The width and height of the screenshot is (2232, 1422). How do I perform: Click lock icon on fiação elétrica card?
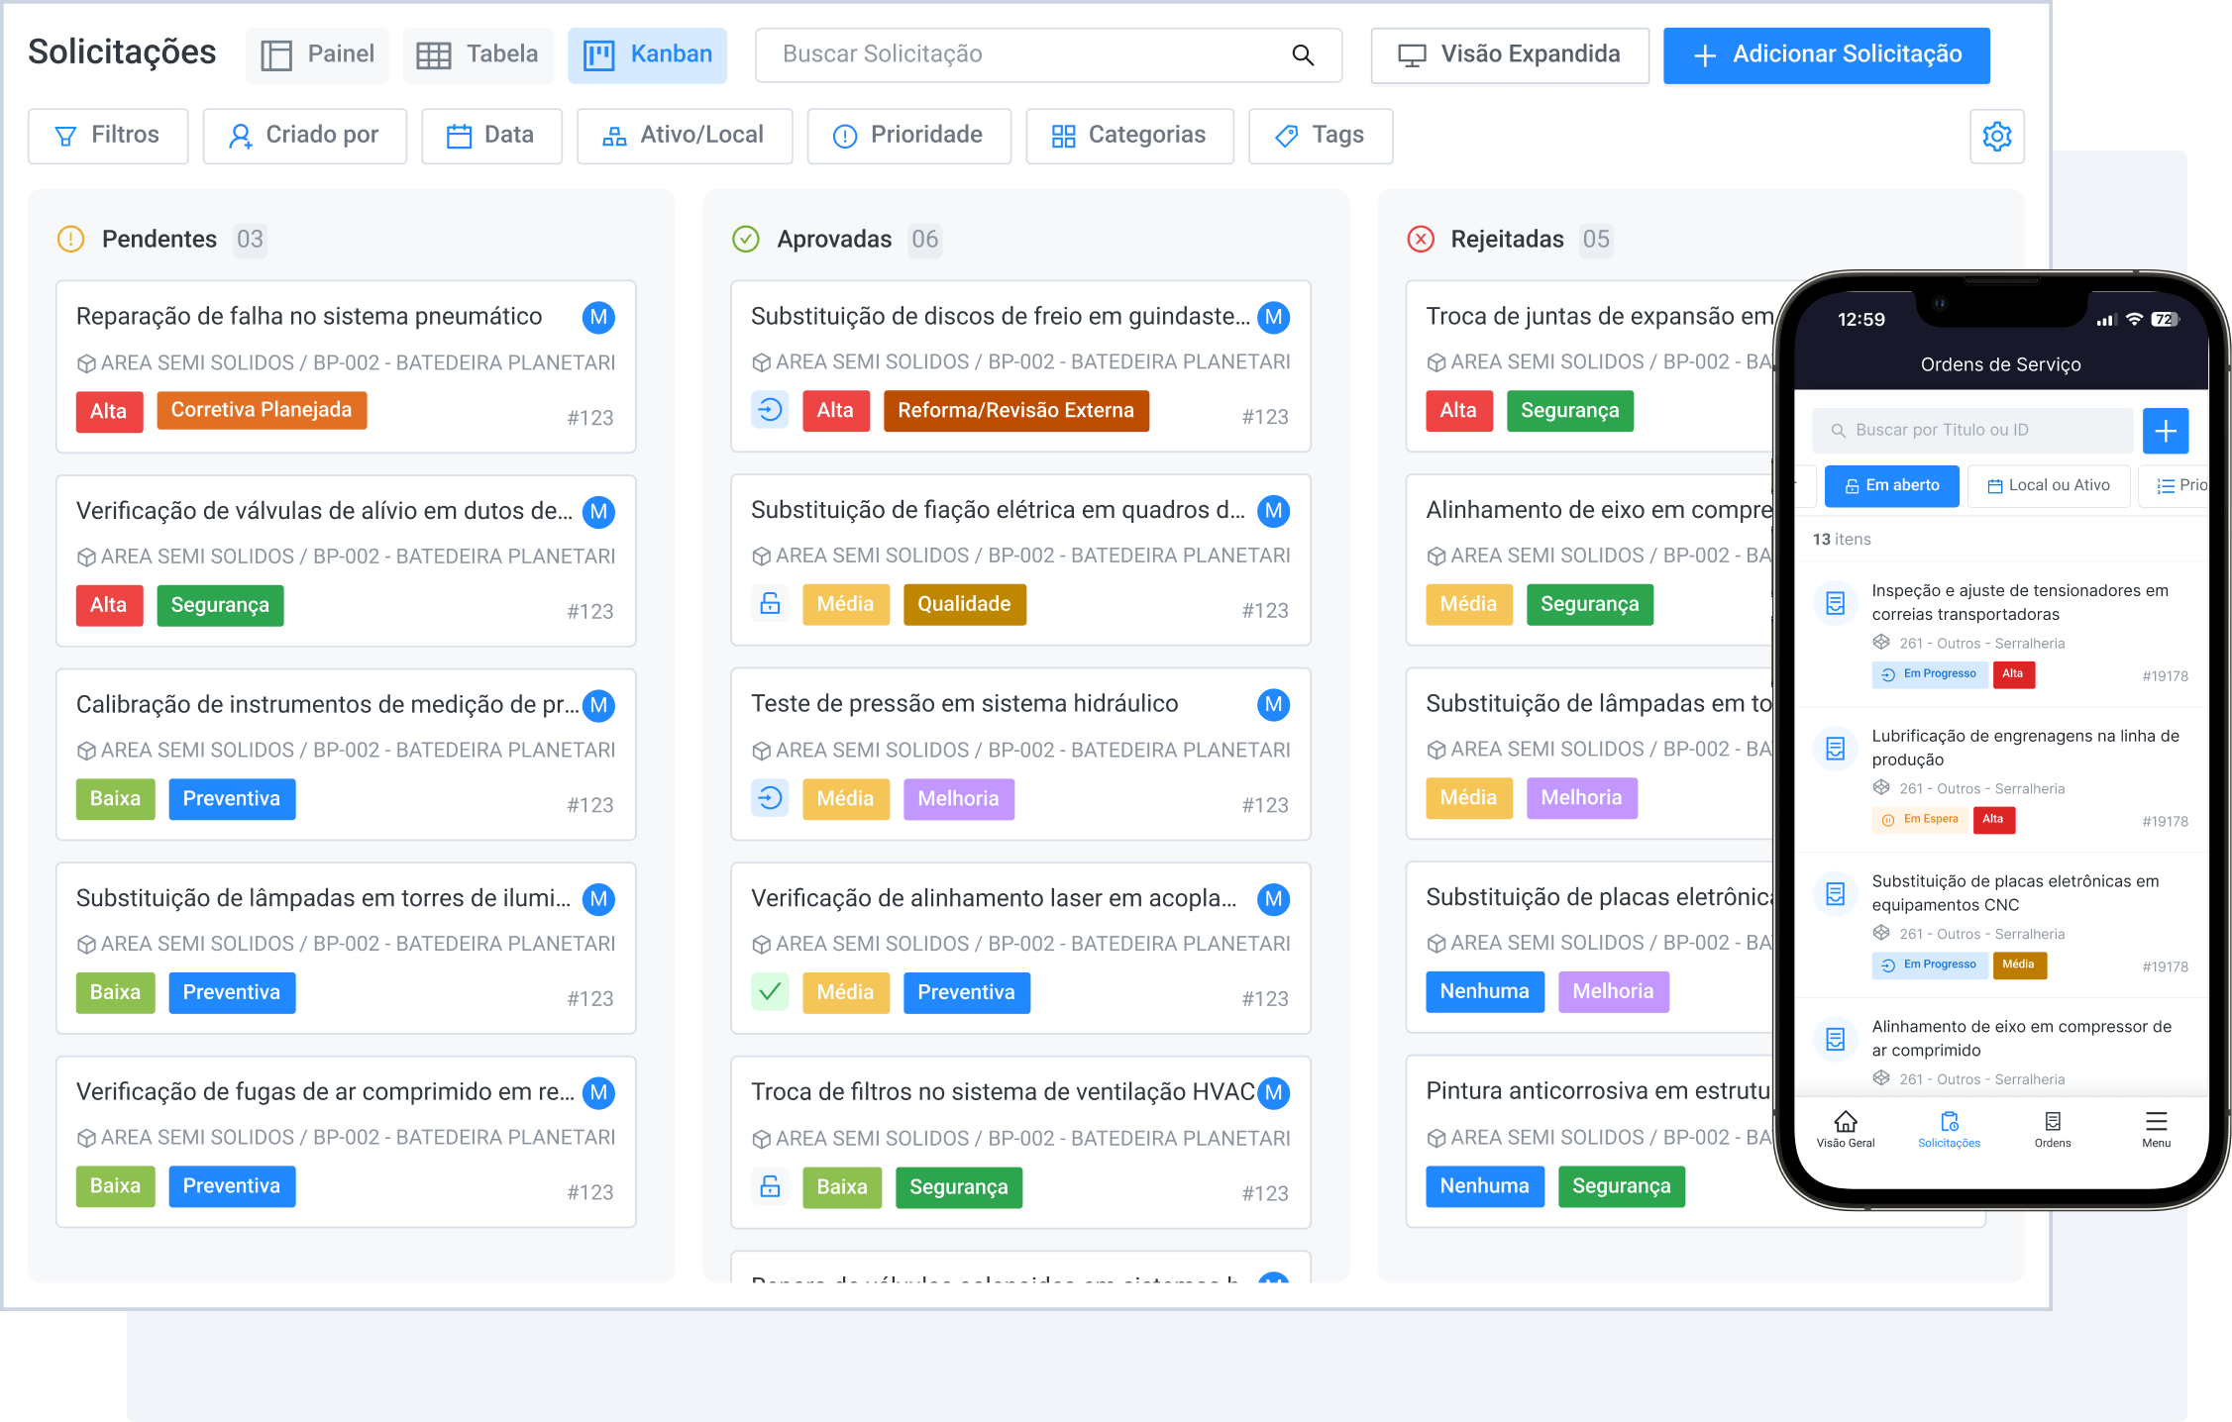pyautogui.click(x=770, y=604)
